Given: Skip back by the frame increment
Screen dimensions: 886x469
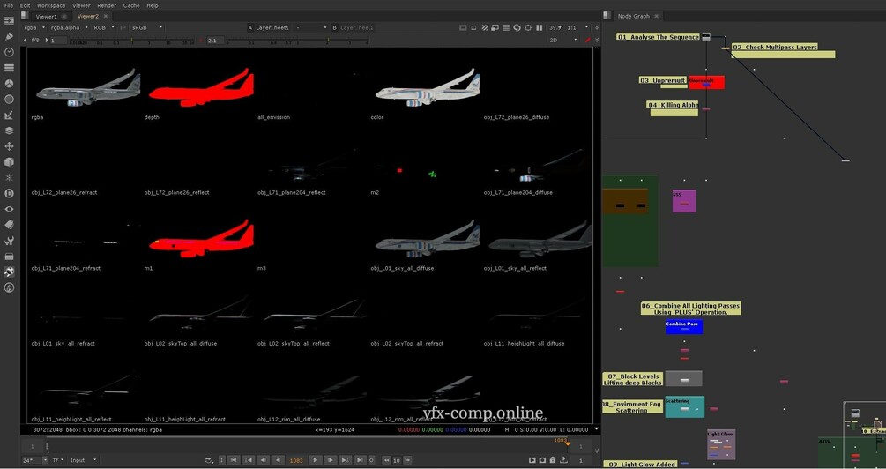Looking at the screenshot, I should coord(386,460).
